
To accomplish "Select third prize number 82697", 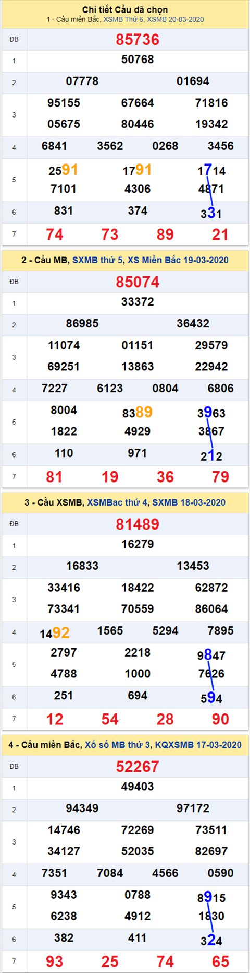I will [211, 851].
